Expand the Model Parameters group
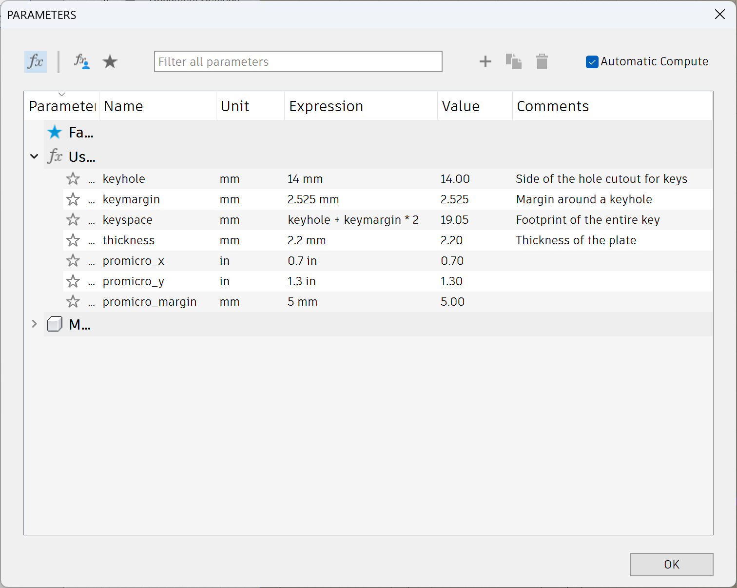This screenshot has height=588, width=737. 34,324
